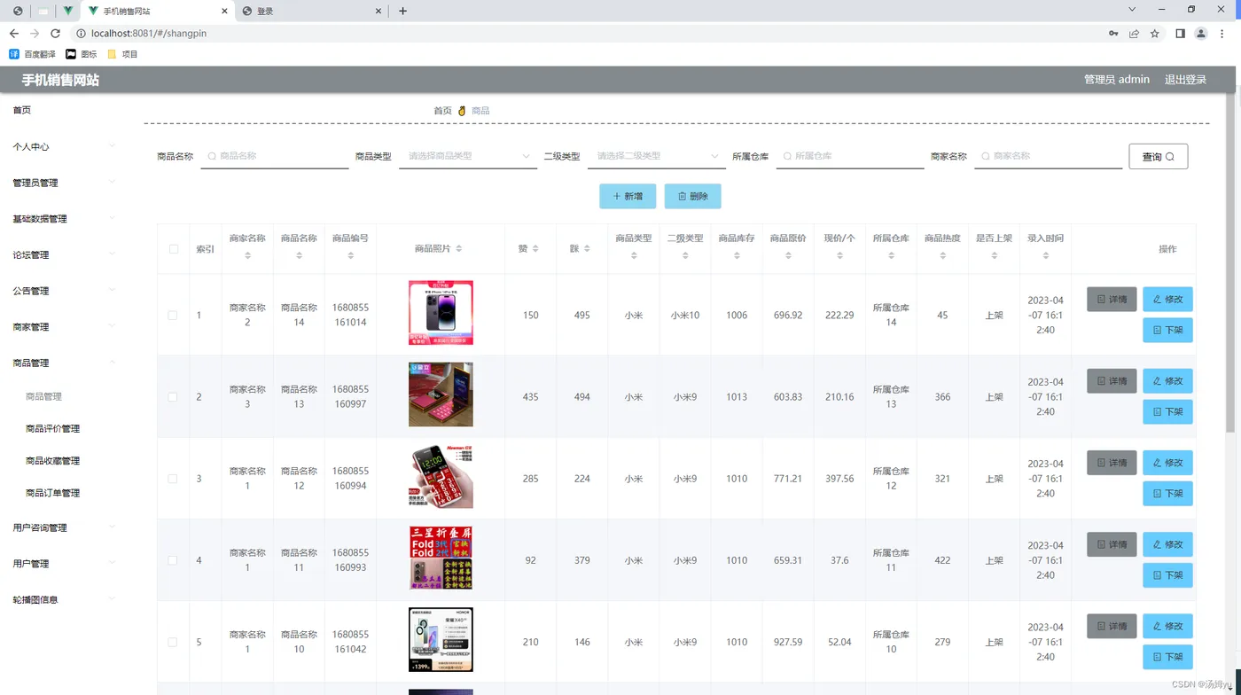Expand the 个人中心 sidebar menu
The height and width of the screenshot is (695, 1241).
click(x=64, y=146)
